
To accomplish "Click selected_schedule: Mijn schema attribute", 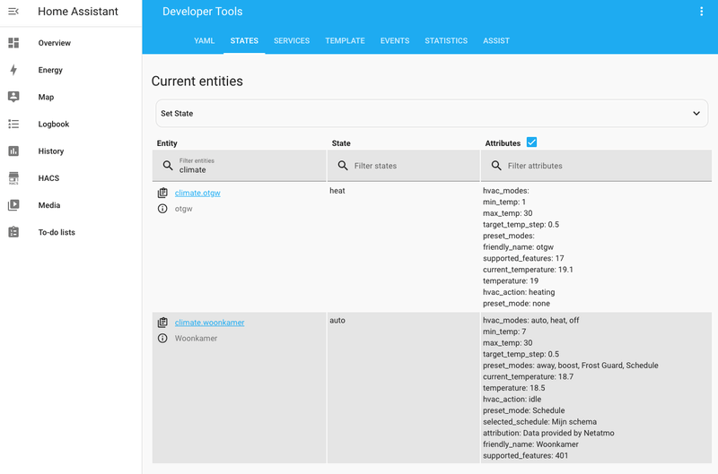I will pos(539,422).
